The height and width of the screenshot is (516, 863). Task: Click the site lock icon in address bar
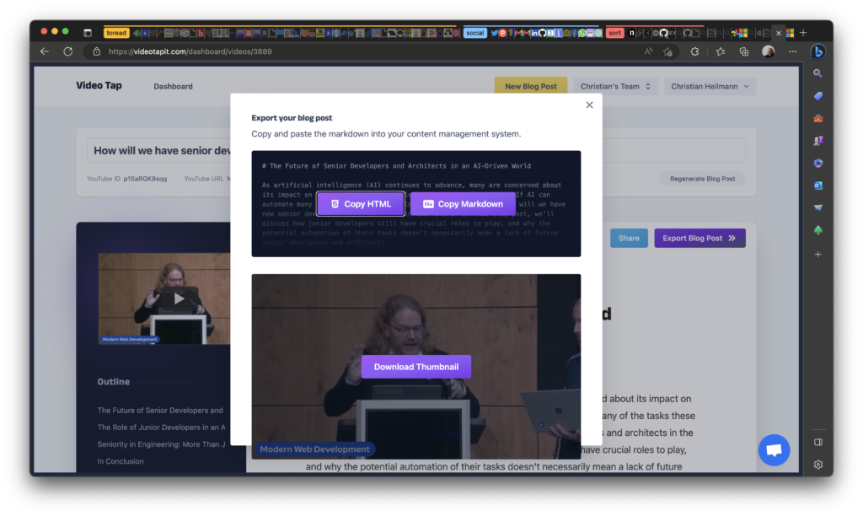[x=97, y=51]
